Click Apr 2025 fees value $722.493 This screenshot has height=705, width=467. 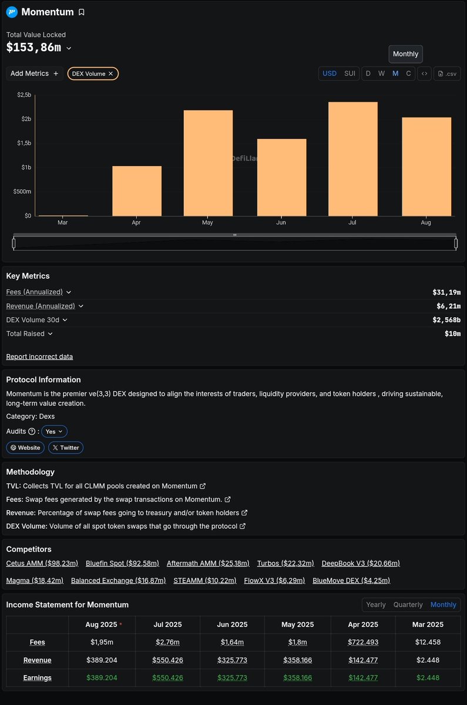click(362, 643)
